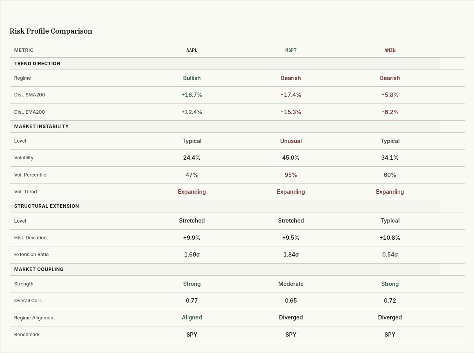Click the Stretched level value under MSFT
474x353 pixels.
click(291, 221)
